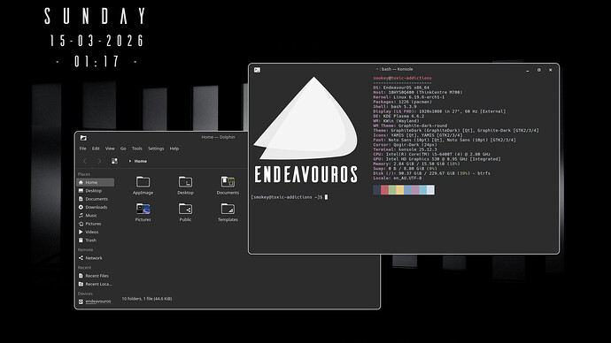Click the Konsole command prompt line
The image size is (611, 343).
(290, 197)
